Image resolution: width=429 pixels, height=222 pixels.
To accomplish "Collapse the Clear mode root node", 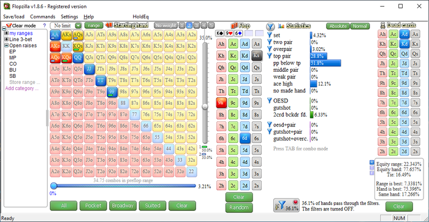I will tap(4, 29).
